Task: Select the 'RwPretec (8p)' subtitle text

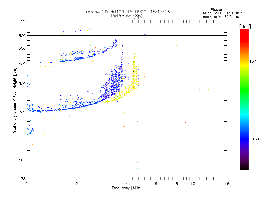Action: coord(126,16)
